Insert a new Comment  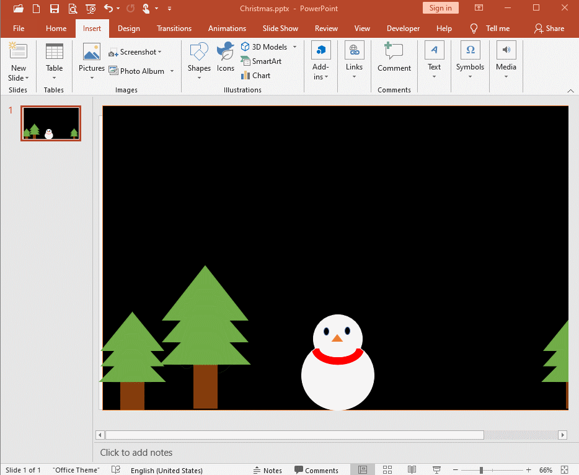(394, 57)
